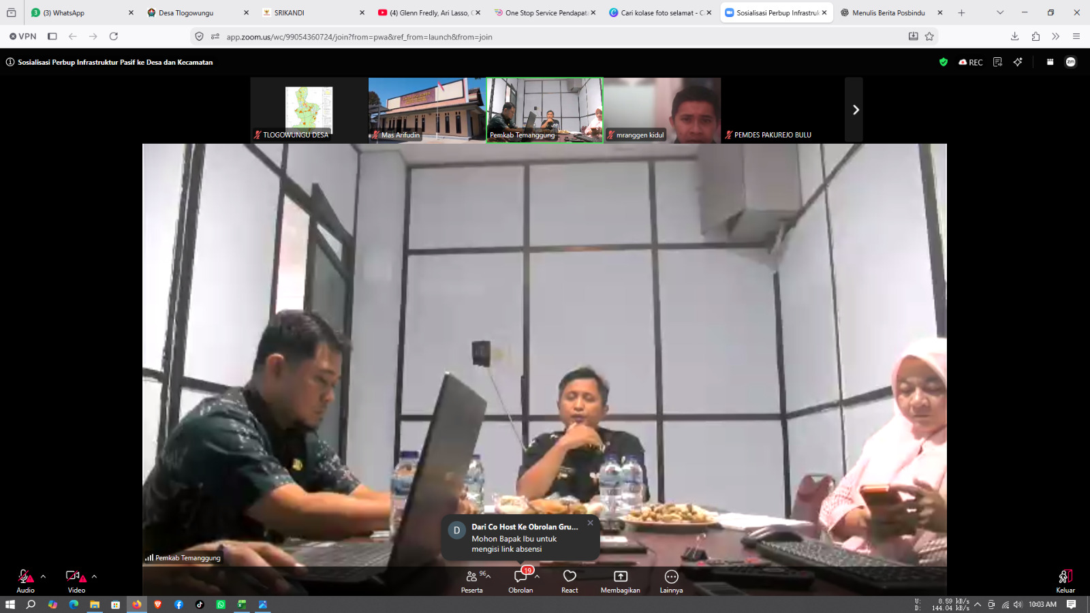Open the React reactions menu

pos(570,581)
